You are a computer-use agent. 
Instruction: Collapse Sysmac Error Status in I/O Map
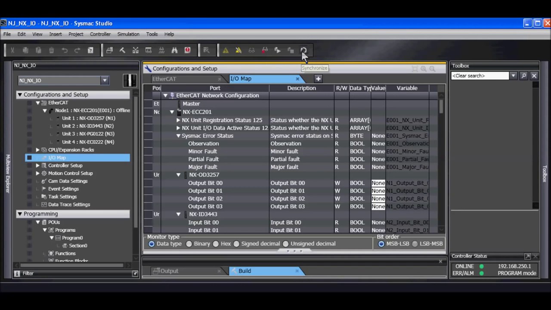coord(178,136)
